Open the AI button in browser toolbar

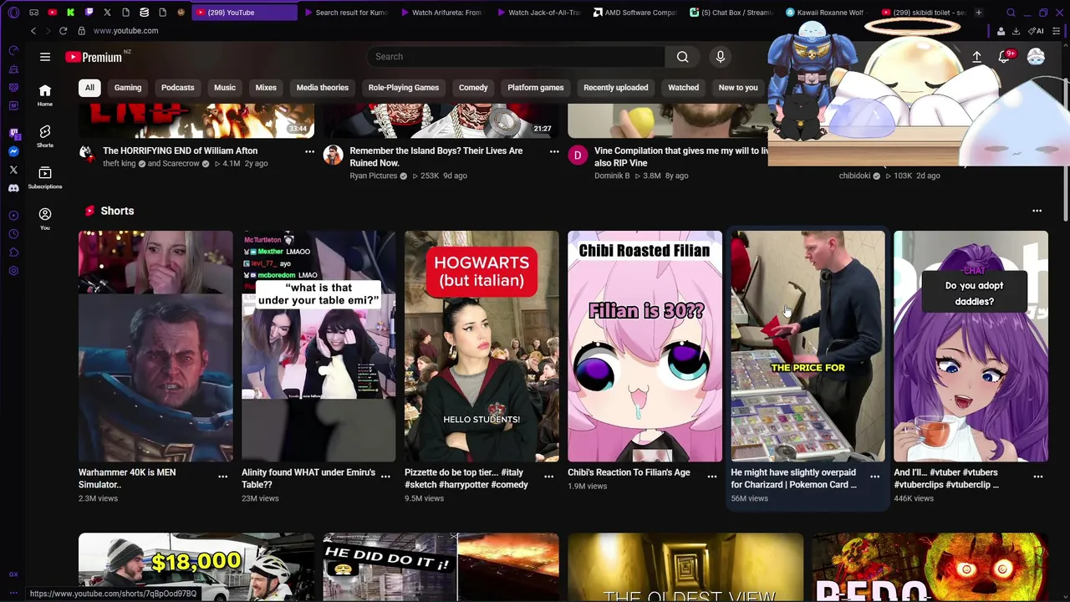click(1037, 31)
